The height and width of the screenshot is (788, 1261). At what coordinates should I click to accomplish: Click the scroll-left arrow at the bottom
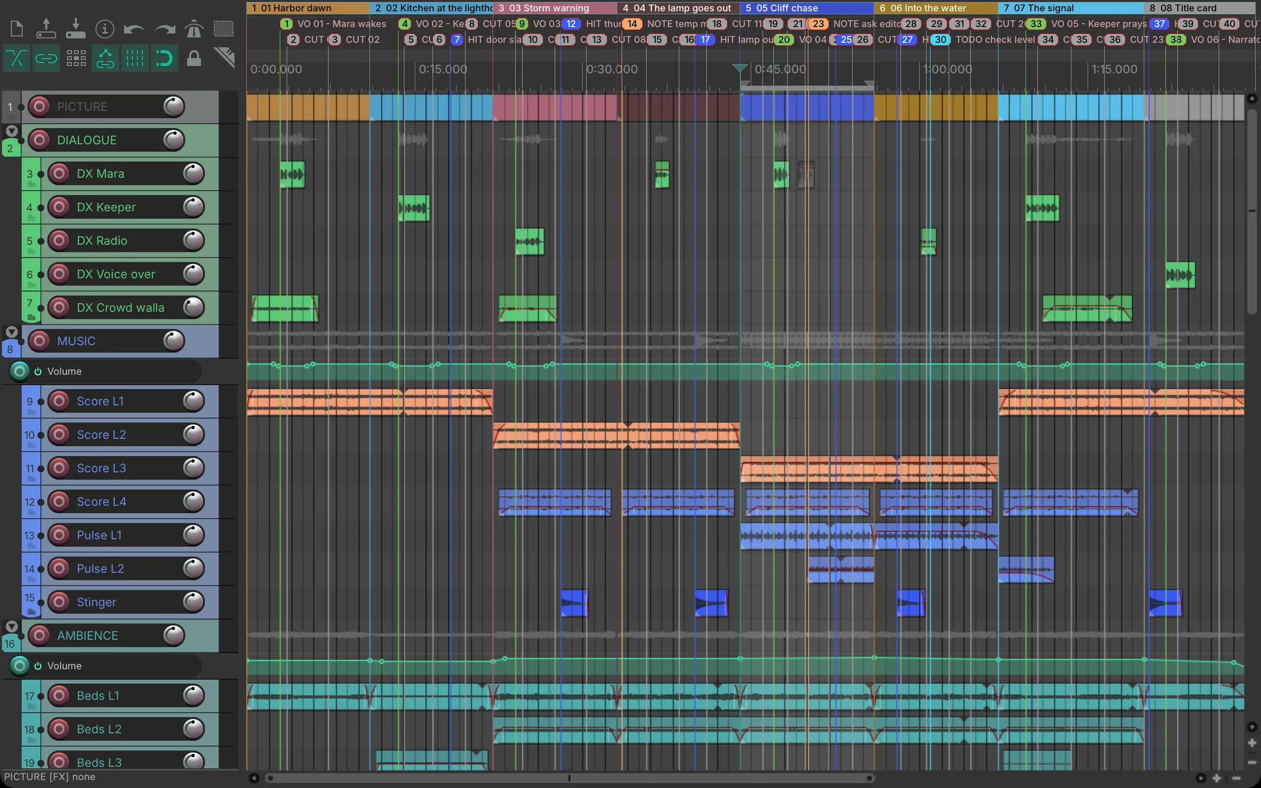click(254, 778)
